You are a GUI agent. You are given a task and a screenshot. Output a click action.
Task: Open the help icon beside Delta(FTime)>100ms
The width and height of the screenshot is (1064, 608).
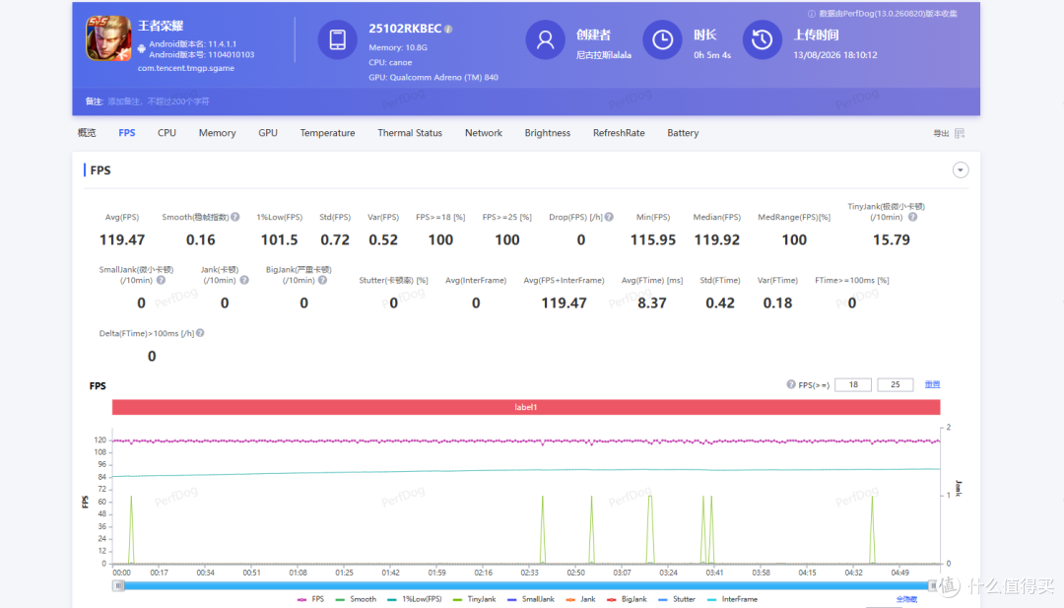point(200,333)
